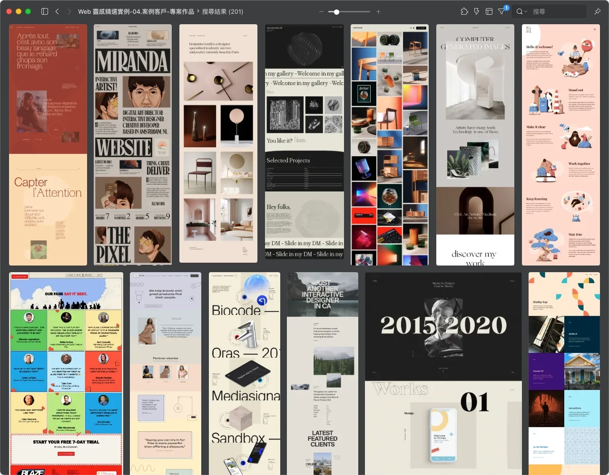Pin the window with the pin icon
Screen dimensions: 609x475
(x=598, y=11)
